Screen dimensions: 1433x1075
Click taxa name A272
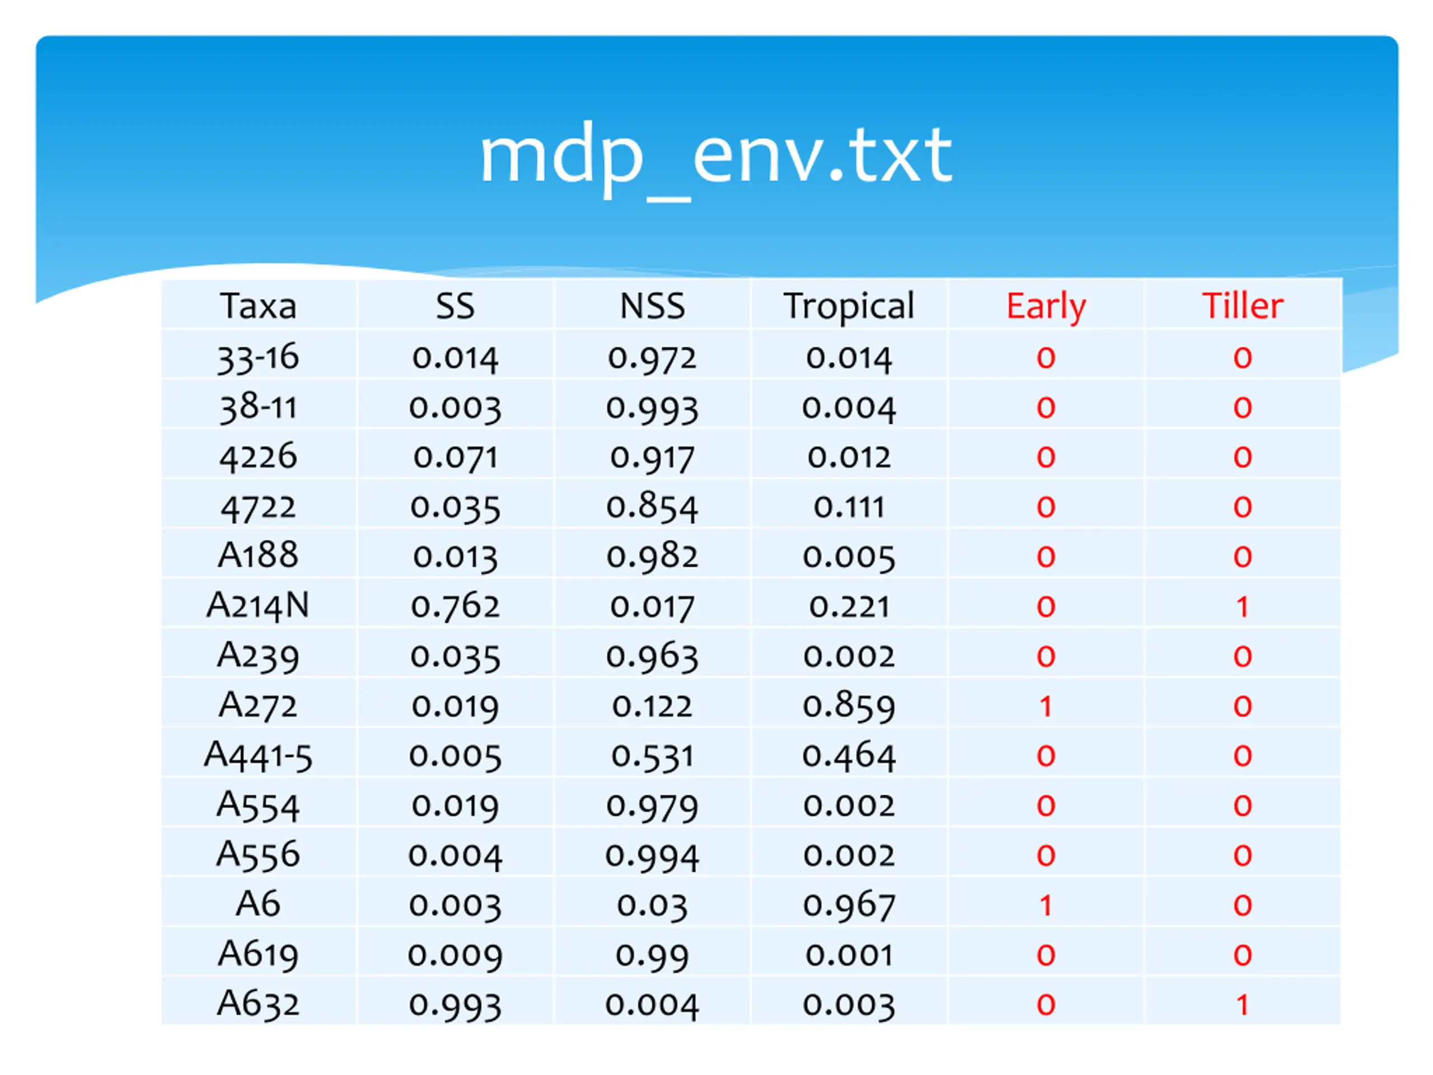(259, 706)
